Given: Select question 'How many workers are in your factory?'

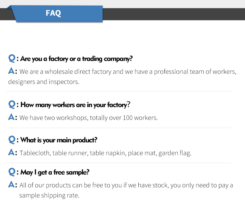Looking at the screenshot, I should point(75,105).
